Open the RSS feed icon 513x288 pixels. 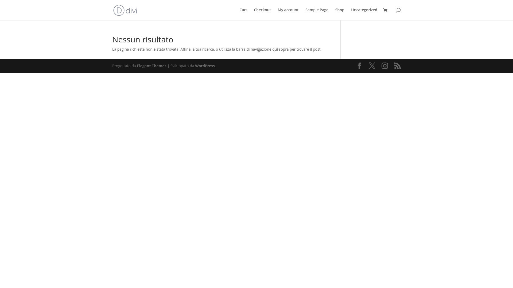(398, 66)
